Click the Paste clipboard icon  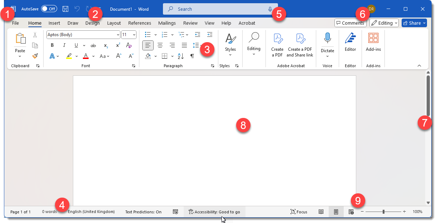[20, 39]
